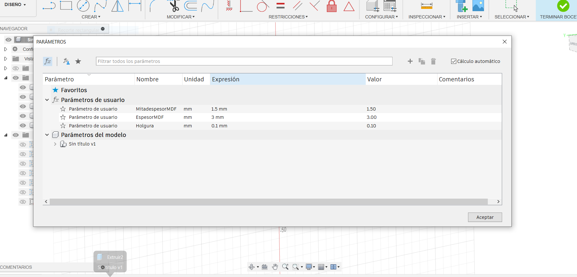Collapse the Parámetros de usuario group
Image resolution: width=577 pixels, height=277 pixels.
point(47,100)
